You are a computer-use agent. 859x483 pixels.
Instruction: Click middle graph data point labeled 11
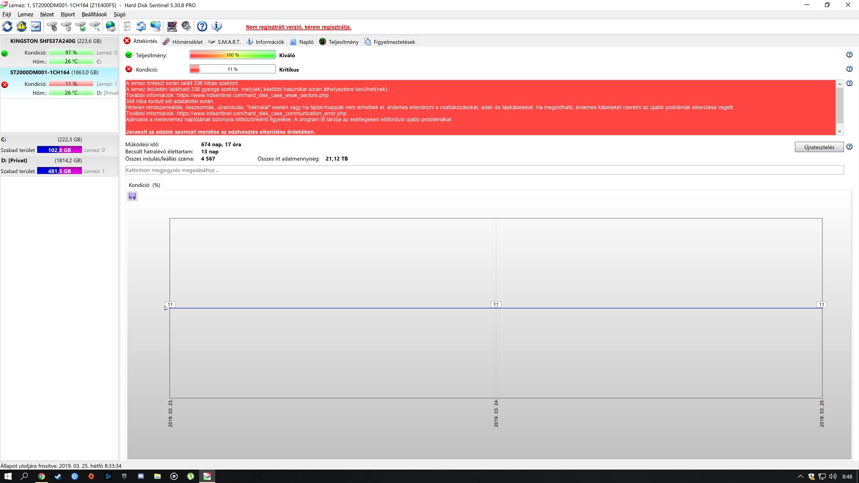coord(496,304)
